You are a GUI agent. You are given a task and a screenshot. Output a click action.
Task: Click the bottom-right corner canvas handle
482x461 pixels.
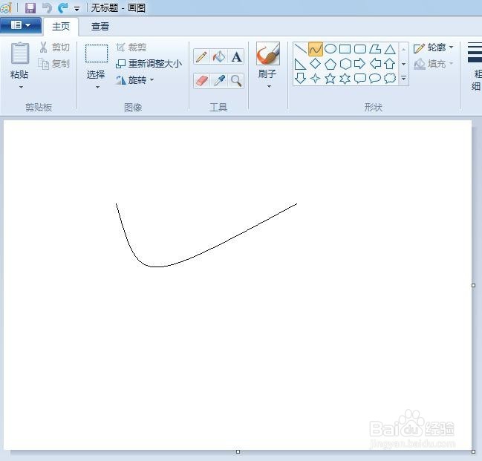[473, 452]
